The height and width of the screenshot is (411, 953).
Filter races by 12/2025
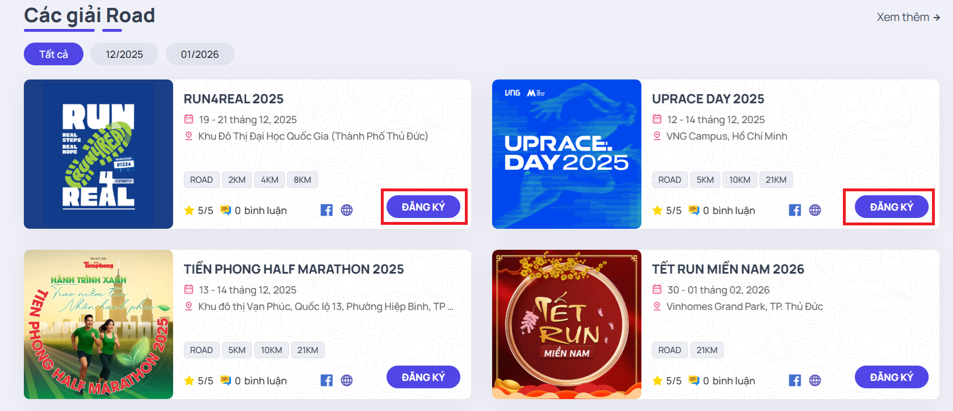tap(124, 54)
